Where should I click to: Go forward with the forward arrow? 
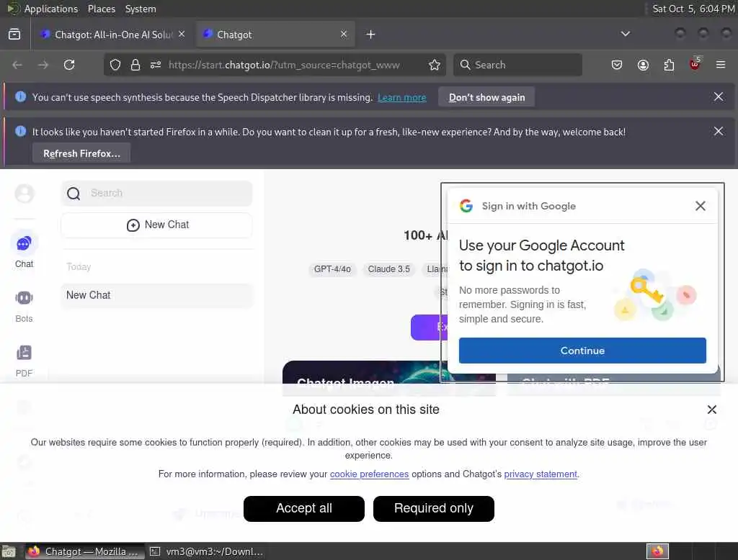(x=43, y=65)
